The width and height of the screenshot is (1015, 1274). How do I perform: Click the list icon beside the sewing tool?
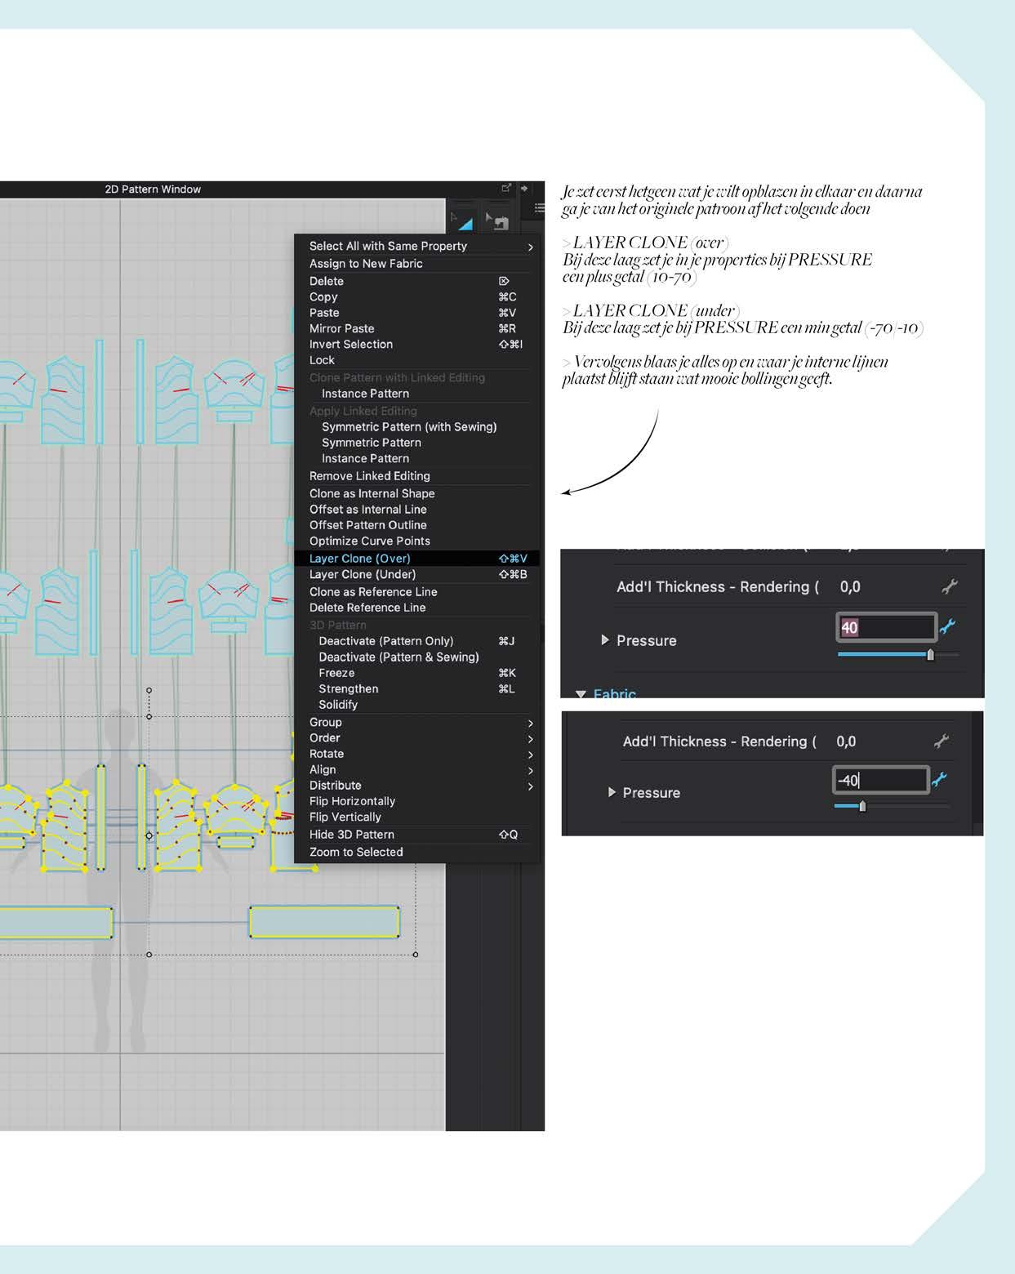(539, 208)
